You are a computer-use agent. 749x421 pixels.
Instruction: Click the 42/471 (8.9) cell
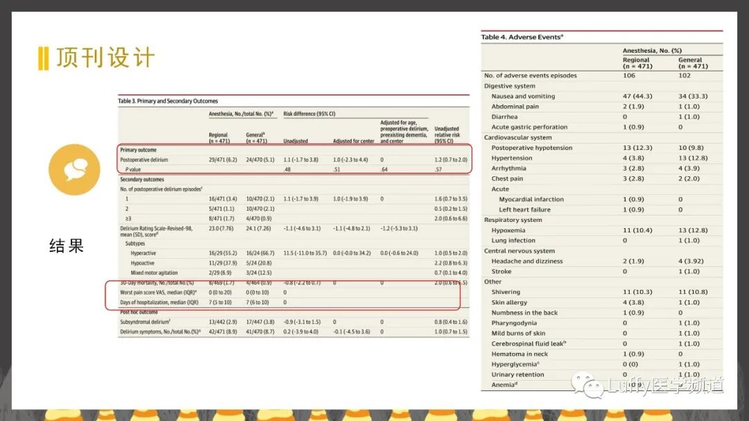click(x=223, y=331)
